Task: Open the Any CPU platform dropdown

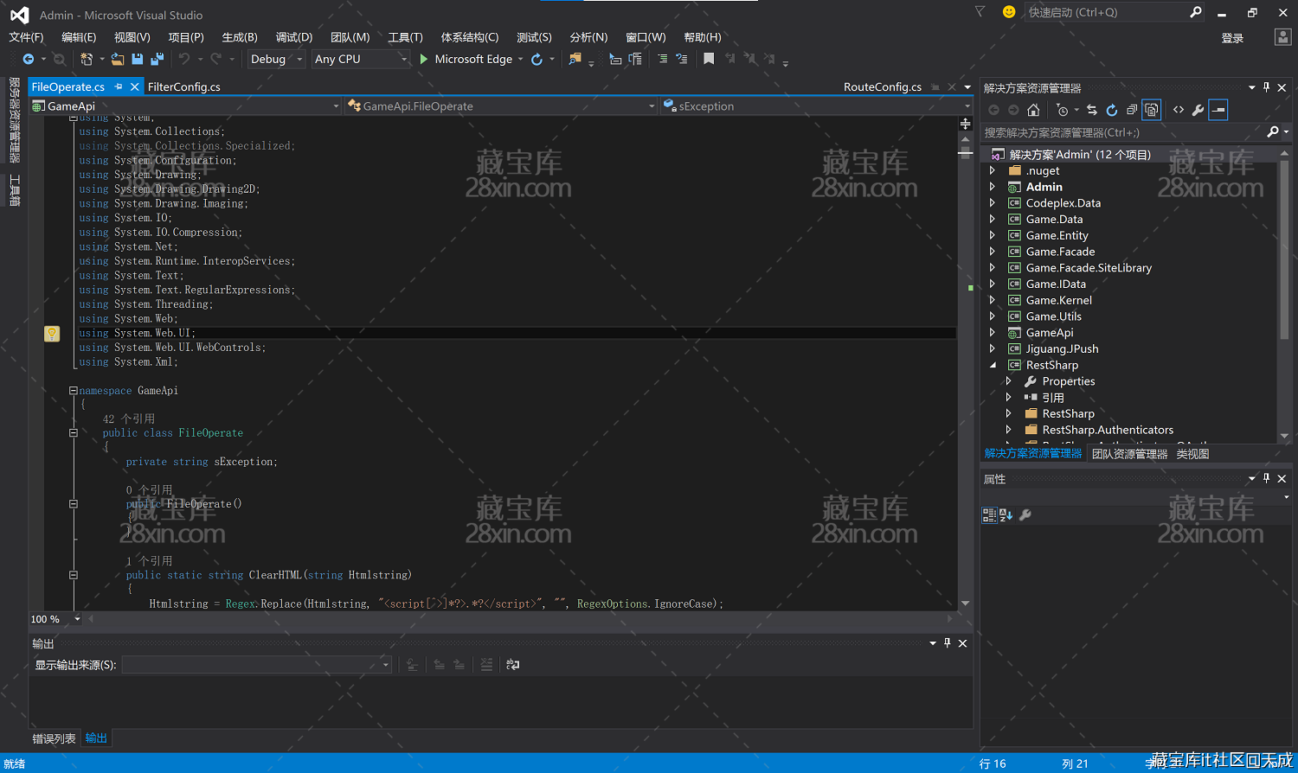Action: click(360, 59)
